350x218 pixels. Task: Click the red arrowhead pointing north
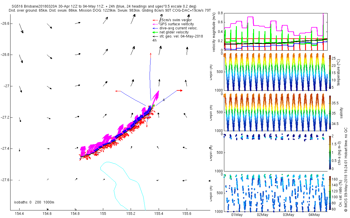[150, 54]
